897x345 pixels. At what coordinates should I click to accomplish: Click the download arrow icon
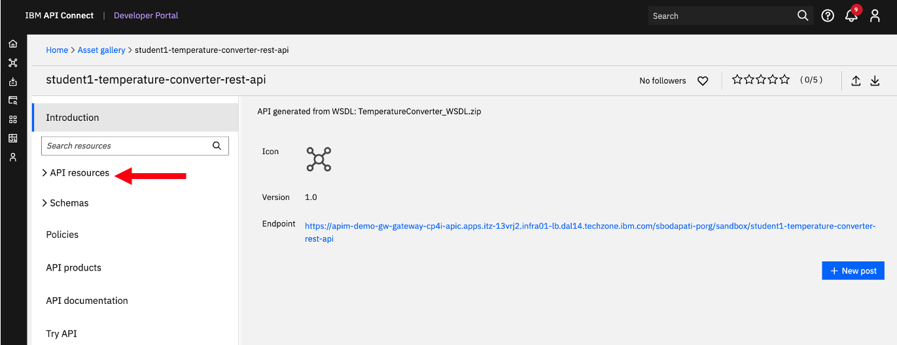click(x=875, y=81)
